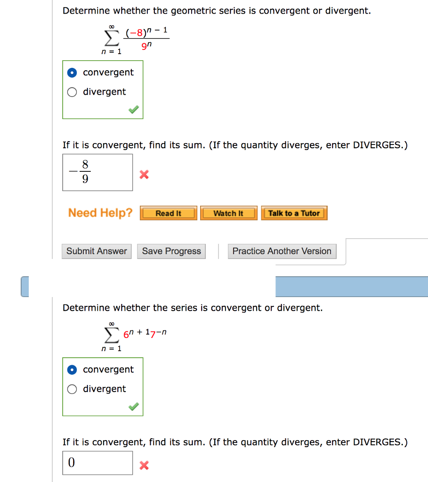
Task: Click the green checkmark below the second radio group
Action: point(133,406)
